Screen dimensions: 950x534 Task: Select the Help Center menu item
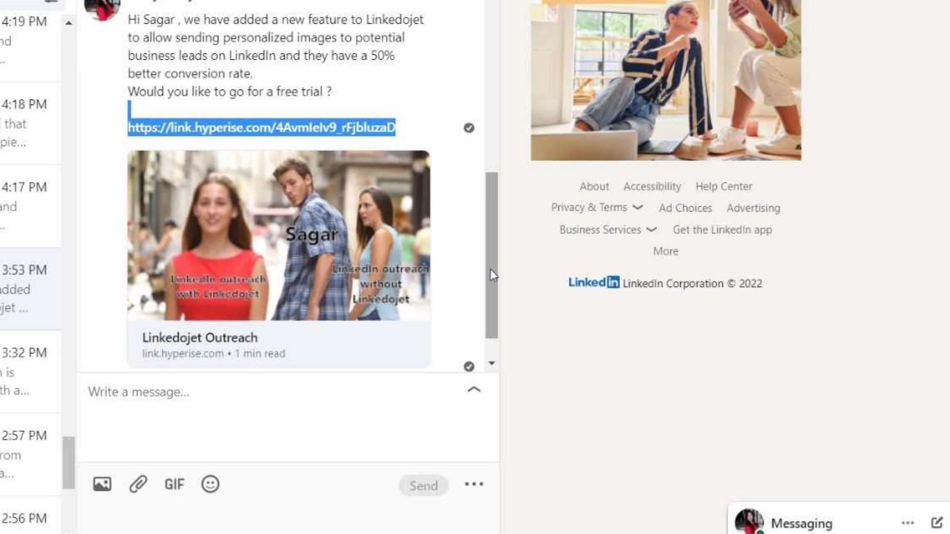[724, 186]
